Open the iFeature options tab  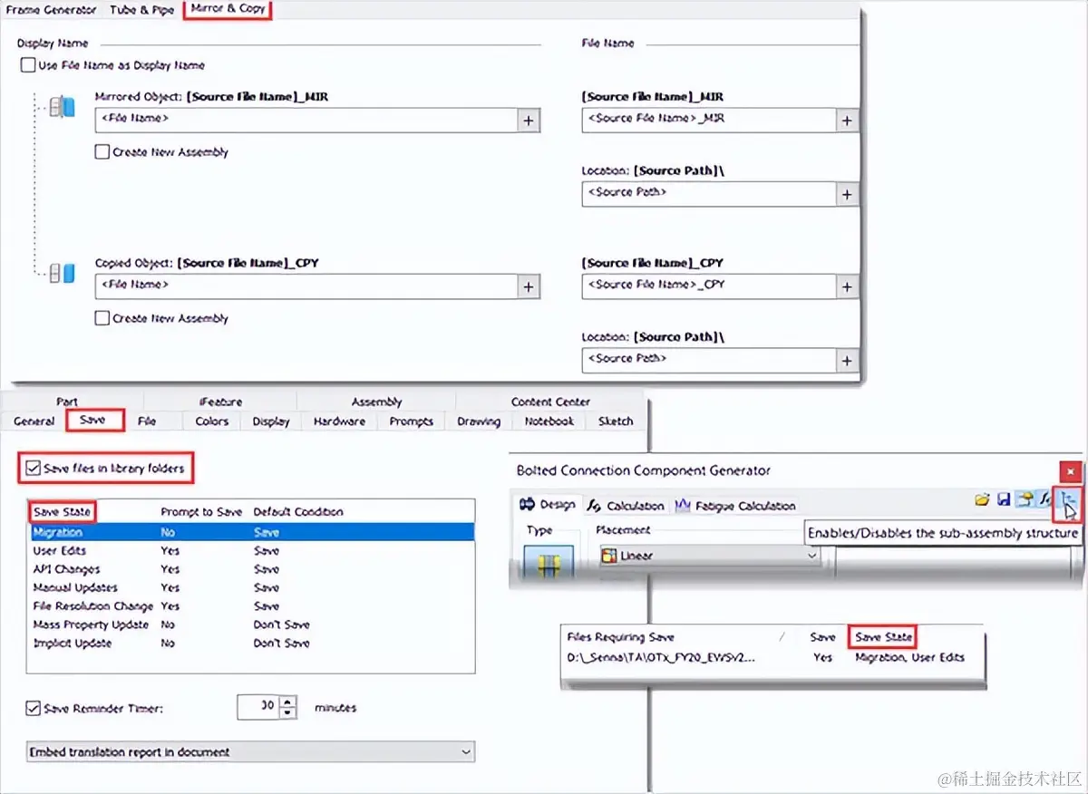coord(220,402)
